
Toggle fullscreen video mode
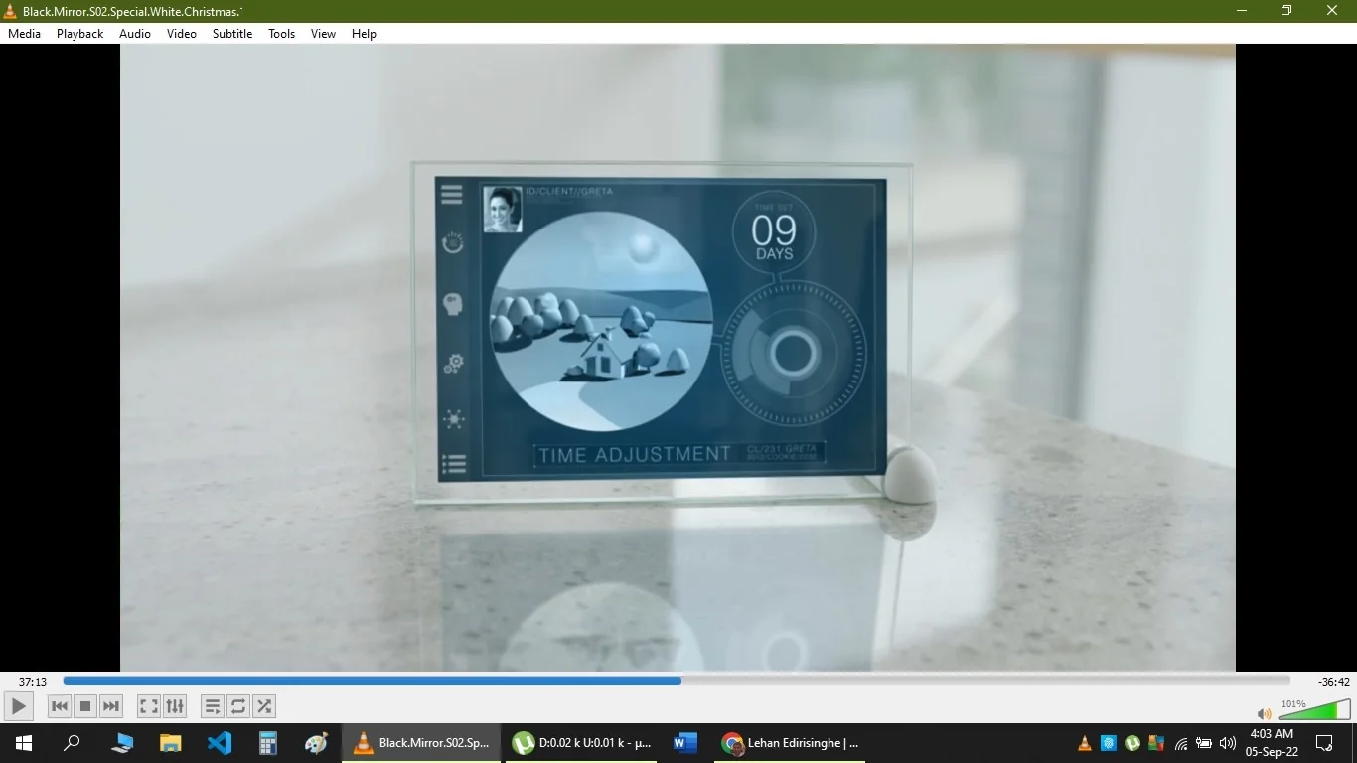click(149, 706)
